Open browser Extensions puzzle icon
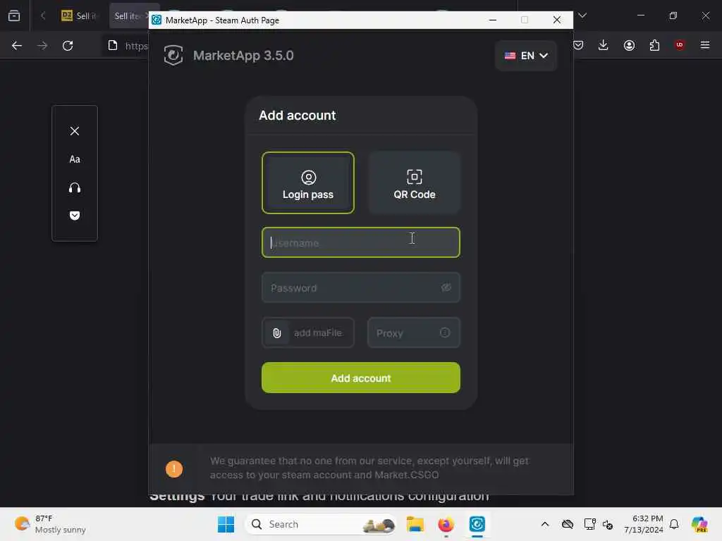This screenshot has height=541, width=722. pyautogui.click(x=654, y=45)
